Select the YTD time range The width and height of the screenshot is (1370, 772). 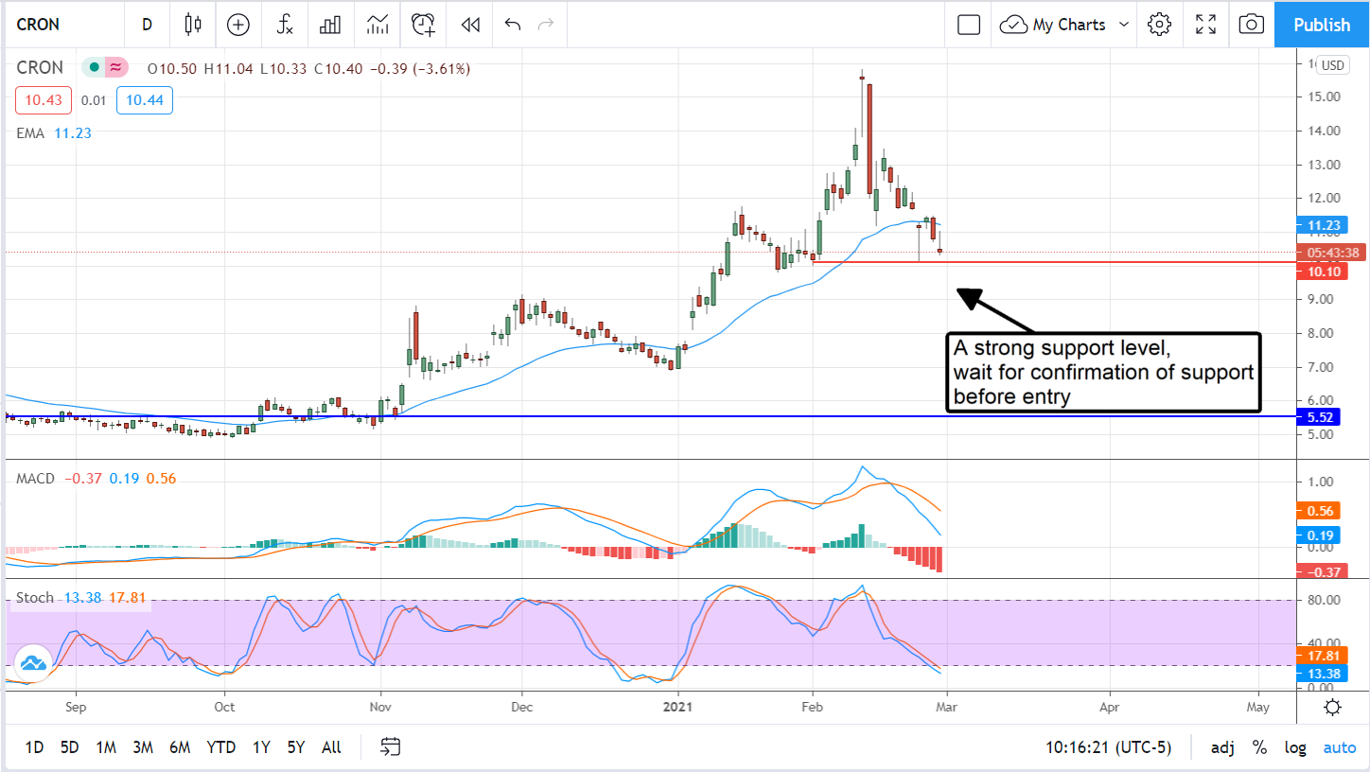pyautogui.click(x=220, y=747)
